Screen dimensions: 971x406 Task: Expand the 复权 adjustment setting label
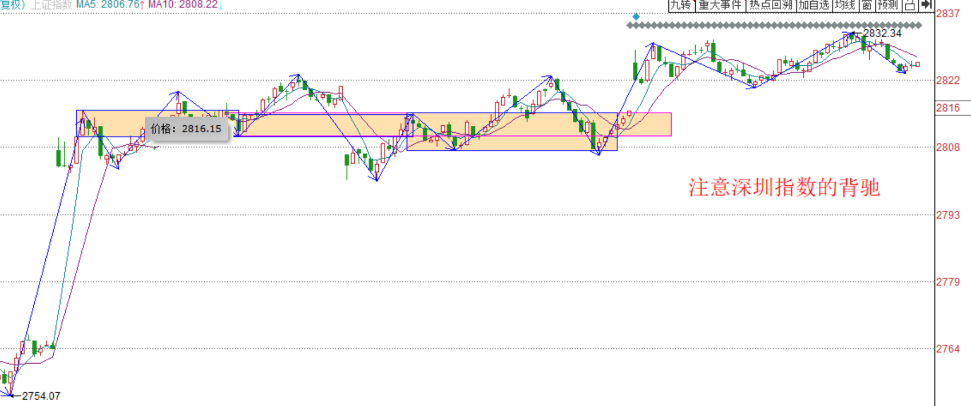pos(11,5)
